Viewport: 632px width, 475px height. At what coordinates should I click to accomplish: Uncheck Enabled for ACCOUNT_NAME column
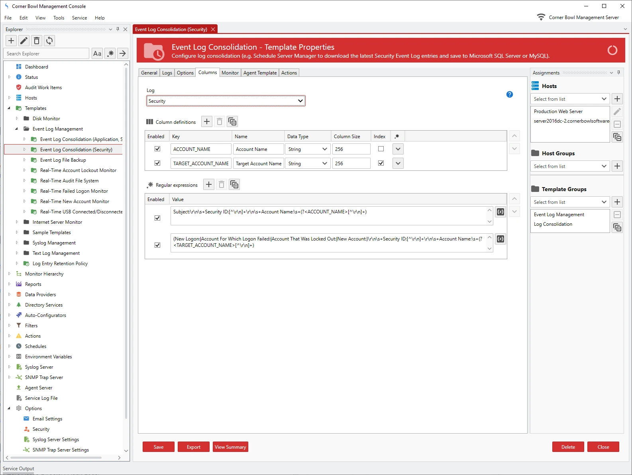(157, 149)
